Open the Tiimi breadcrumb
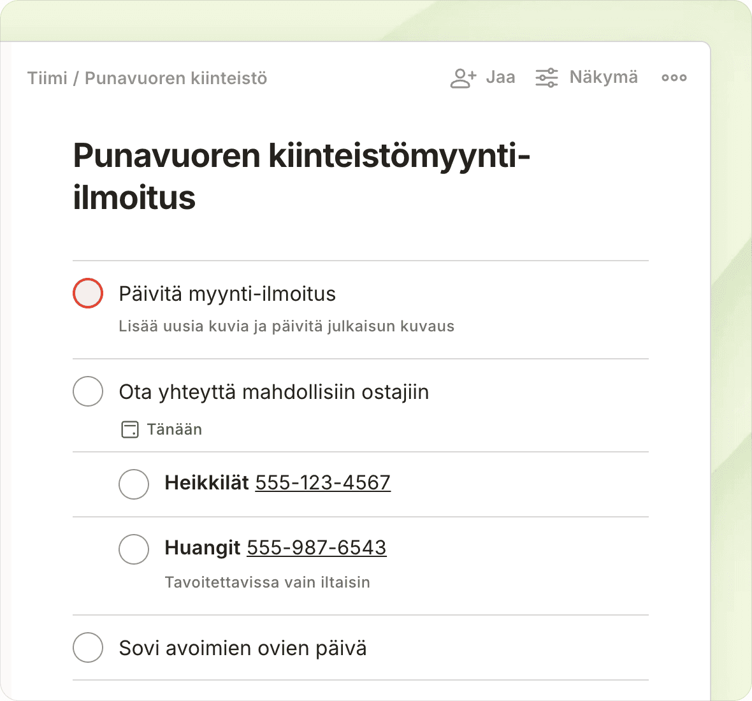752x701 pixels. pos(47,78)
